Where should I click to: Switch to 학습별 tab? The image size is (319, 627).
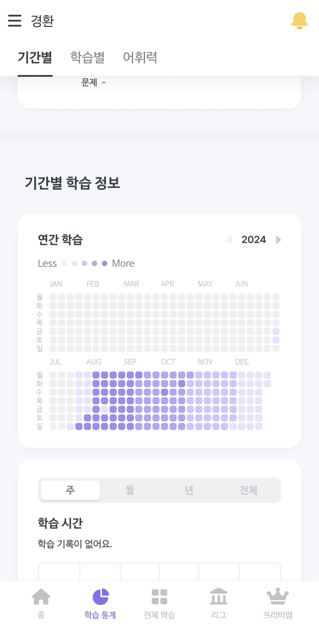coord(88,57)
